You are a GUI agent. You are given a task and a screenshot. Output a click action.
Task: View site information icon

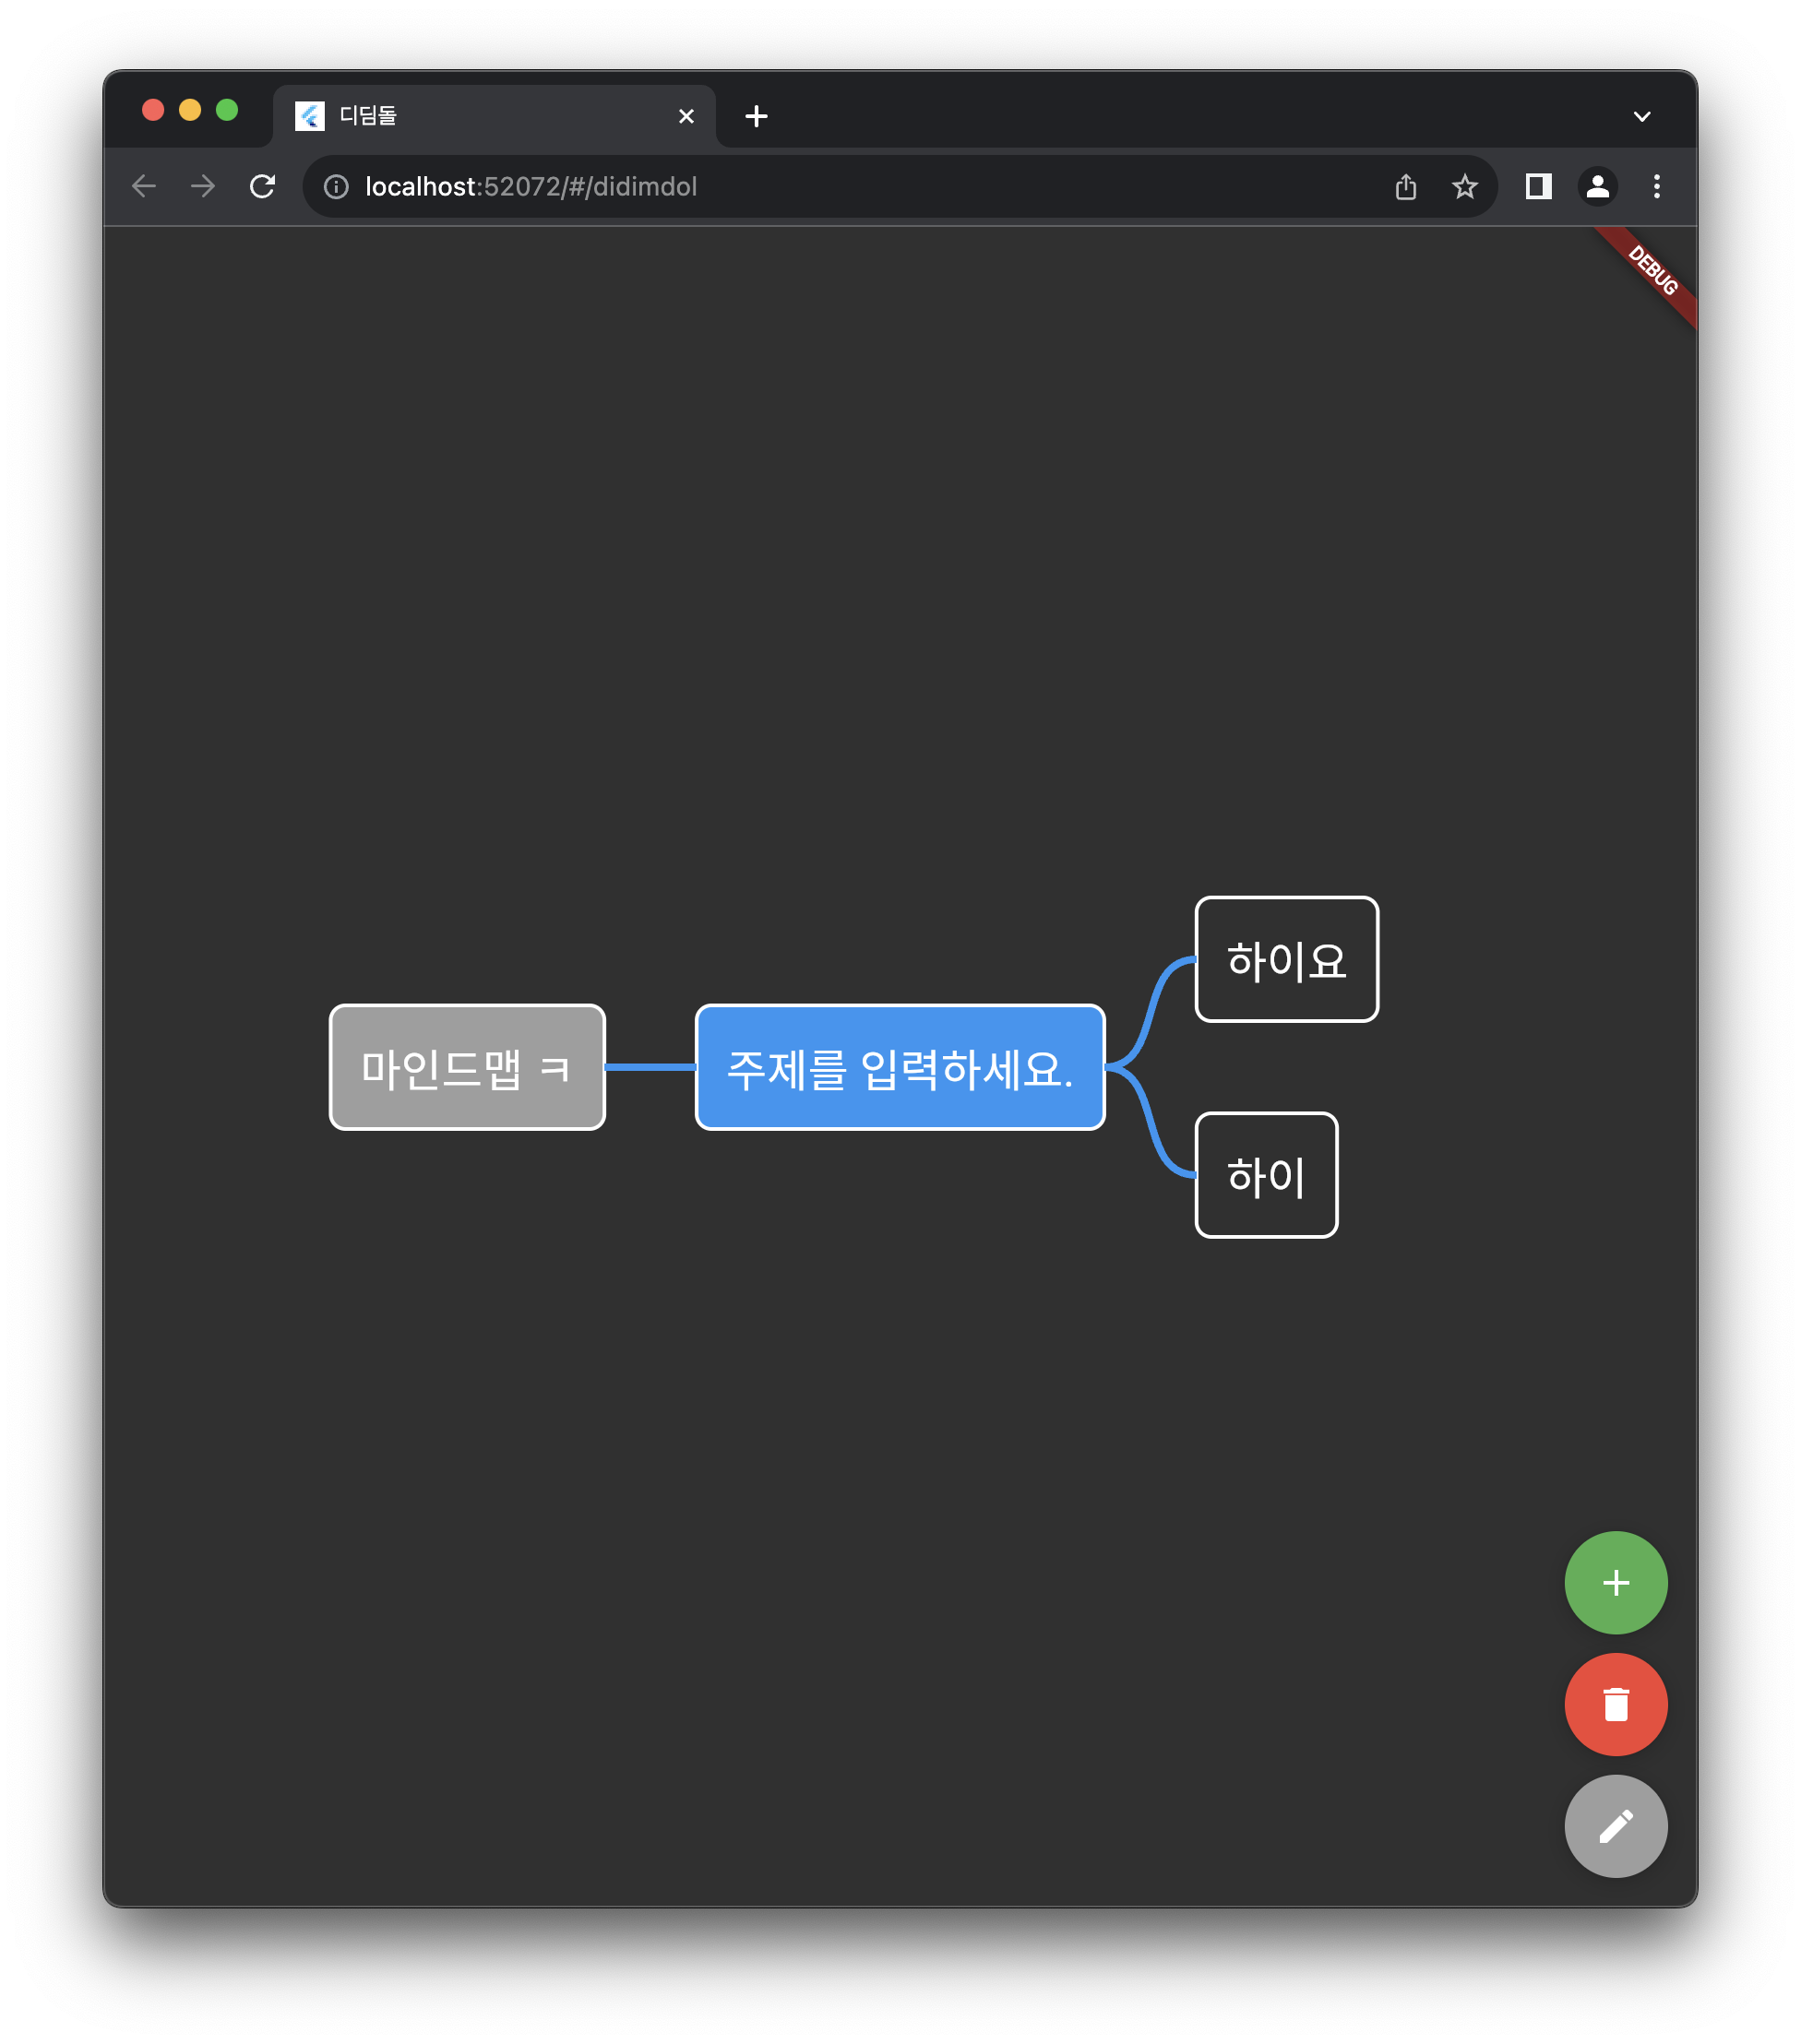(336, 186)
